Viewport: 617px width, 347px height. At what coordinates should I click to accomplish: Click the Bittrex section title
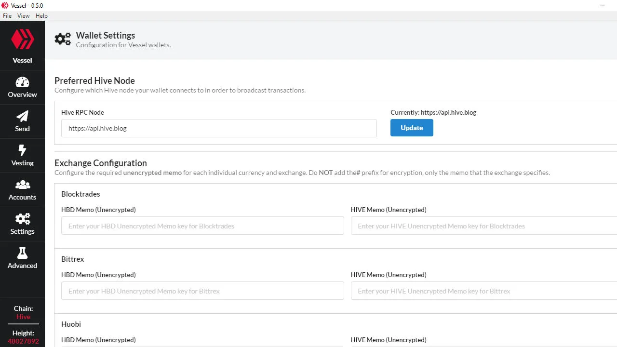(73, 259)
